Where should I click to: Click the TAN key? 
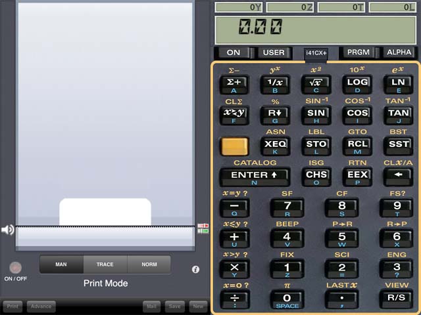(x=398, y=115)
